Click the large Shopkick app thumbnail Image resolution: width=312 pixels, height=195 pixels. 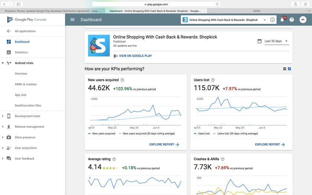pyautogui.click(x=99, y=46)
